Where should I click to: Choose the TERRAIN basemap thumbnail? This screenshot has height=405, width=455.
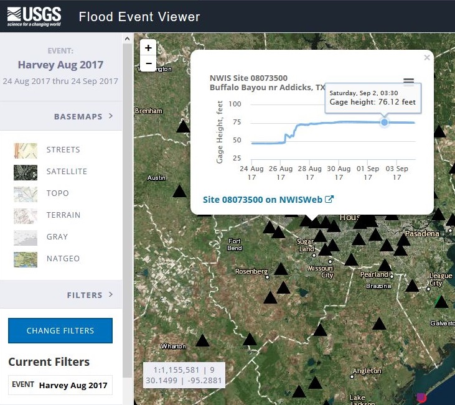(26, 216)
